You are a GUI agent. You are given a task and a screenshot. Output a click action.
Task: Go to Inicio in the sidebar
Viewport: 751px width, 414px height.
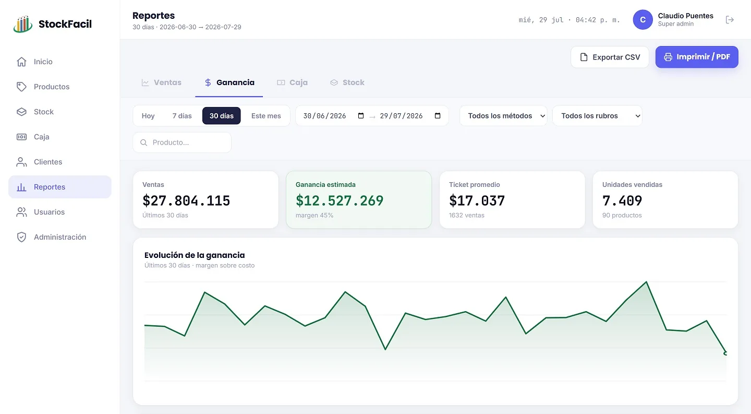pos(60,62)
